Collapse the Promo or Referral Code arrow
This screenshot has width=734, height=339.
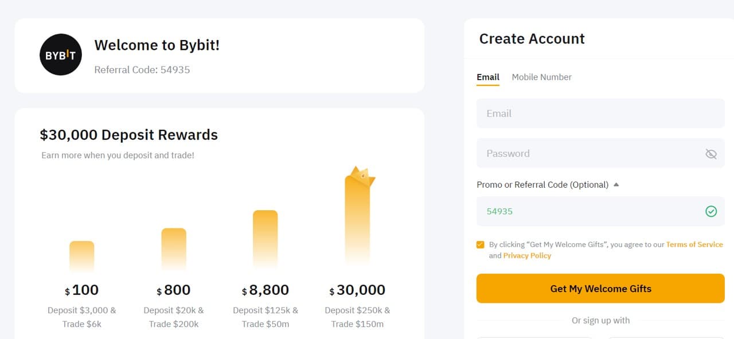coord(616,184)
